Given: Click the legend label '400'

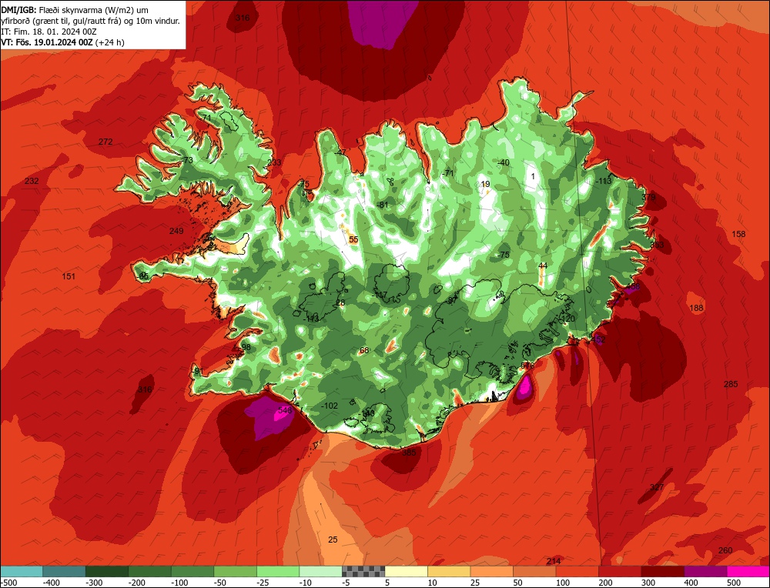Looking at the screenshot, I should pos(691,583).
